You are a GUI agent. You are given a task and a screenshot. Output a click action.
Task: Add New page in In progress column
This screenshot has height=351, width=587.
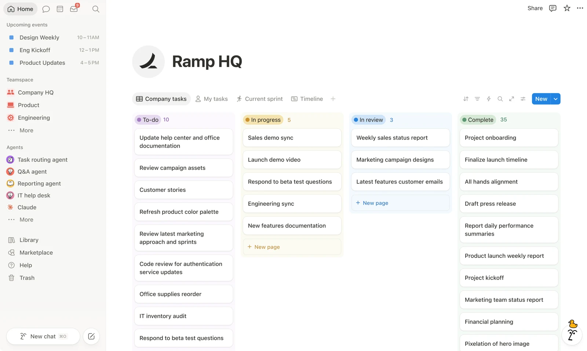click(x=292, y=247)
